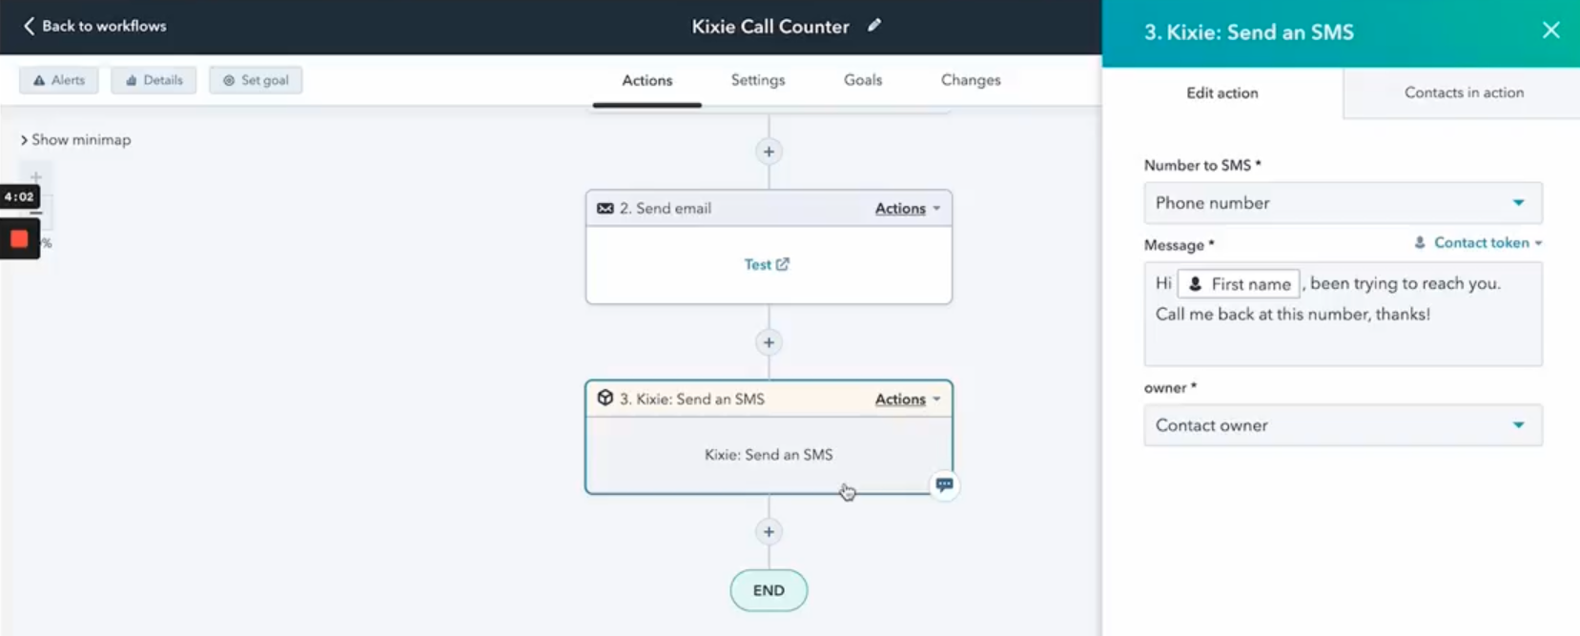Click the external link icon next to Test

click(x=782, y=264)
